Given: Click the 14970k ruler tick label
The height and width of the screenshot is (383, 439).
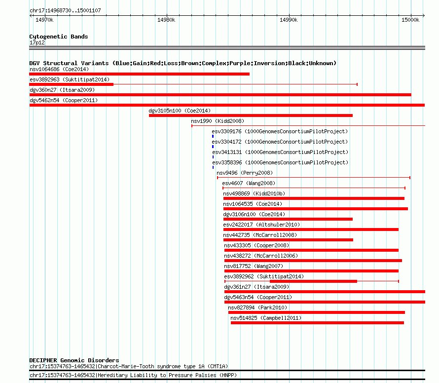Looking at the screenshot, I should point(44,20).
